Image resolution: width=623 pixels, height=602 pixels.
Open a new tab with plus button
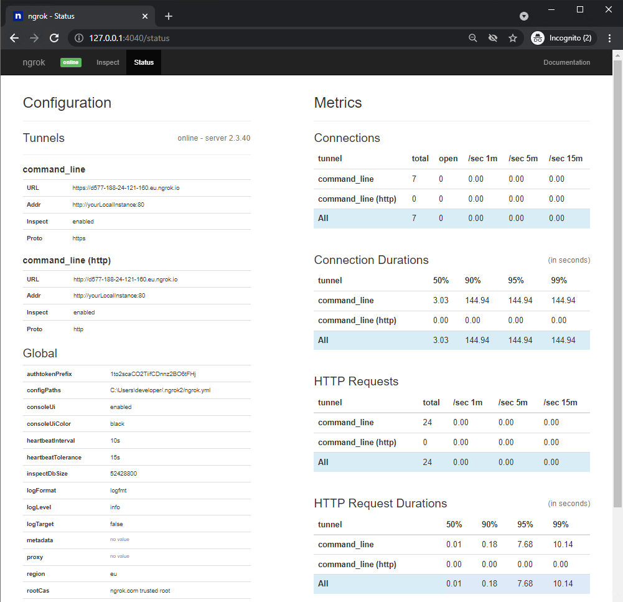click(168, 16)
